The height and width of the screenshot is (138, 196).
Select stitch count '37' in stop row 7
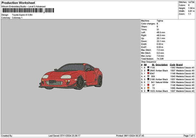(154, 85)
